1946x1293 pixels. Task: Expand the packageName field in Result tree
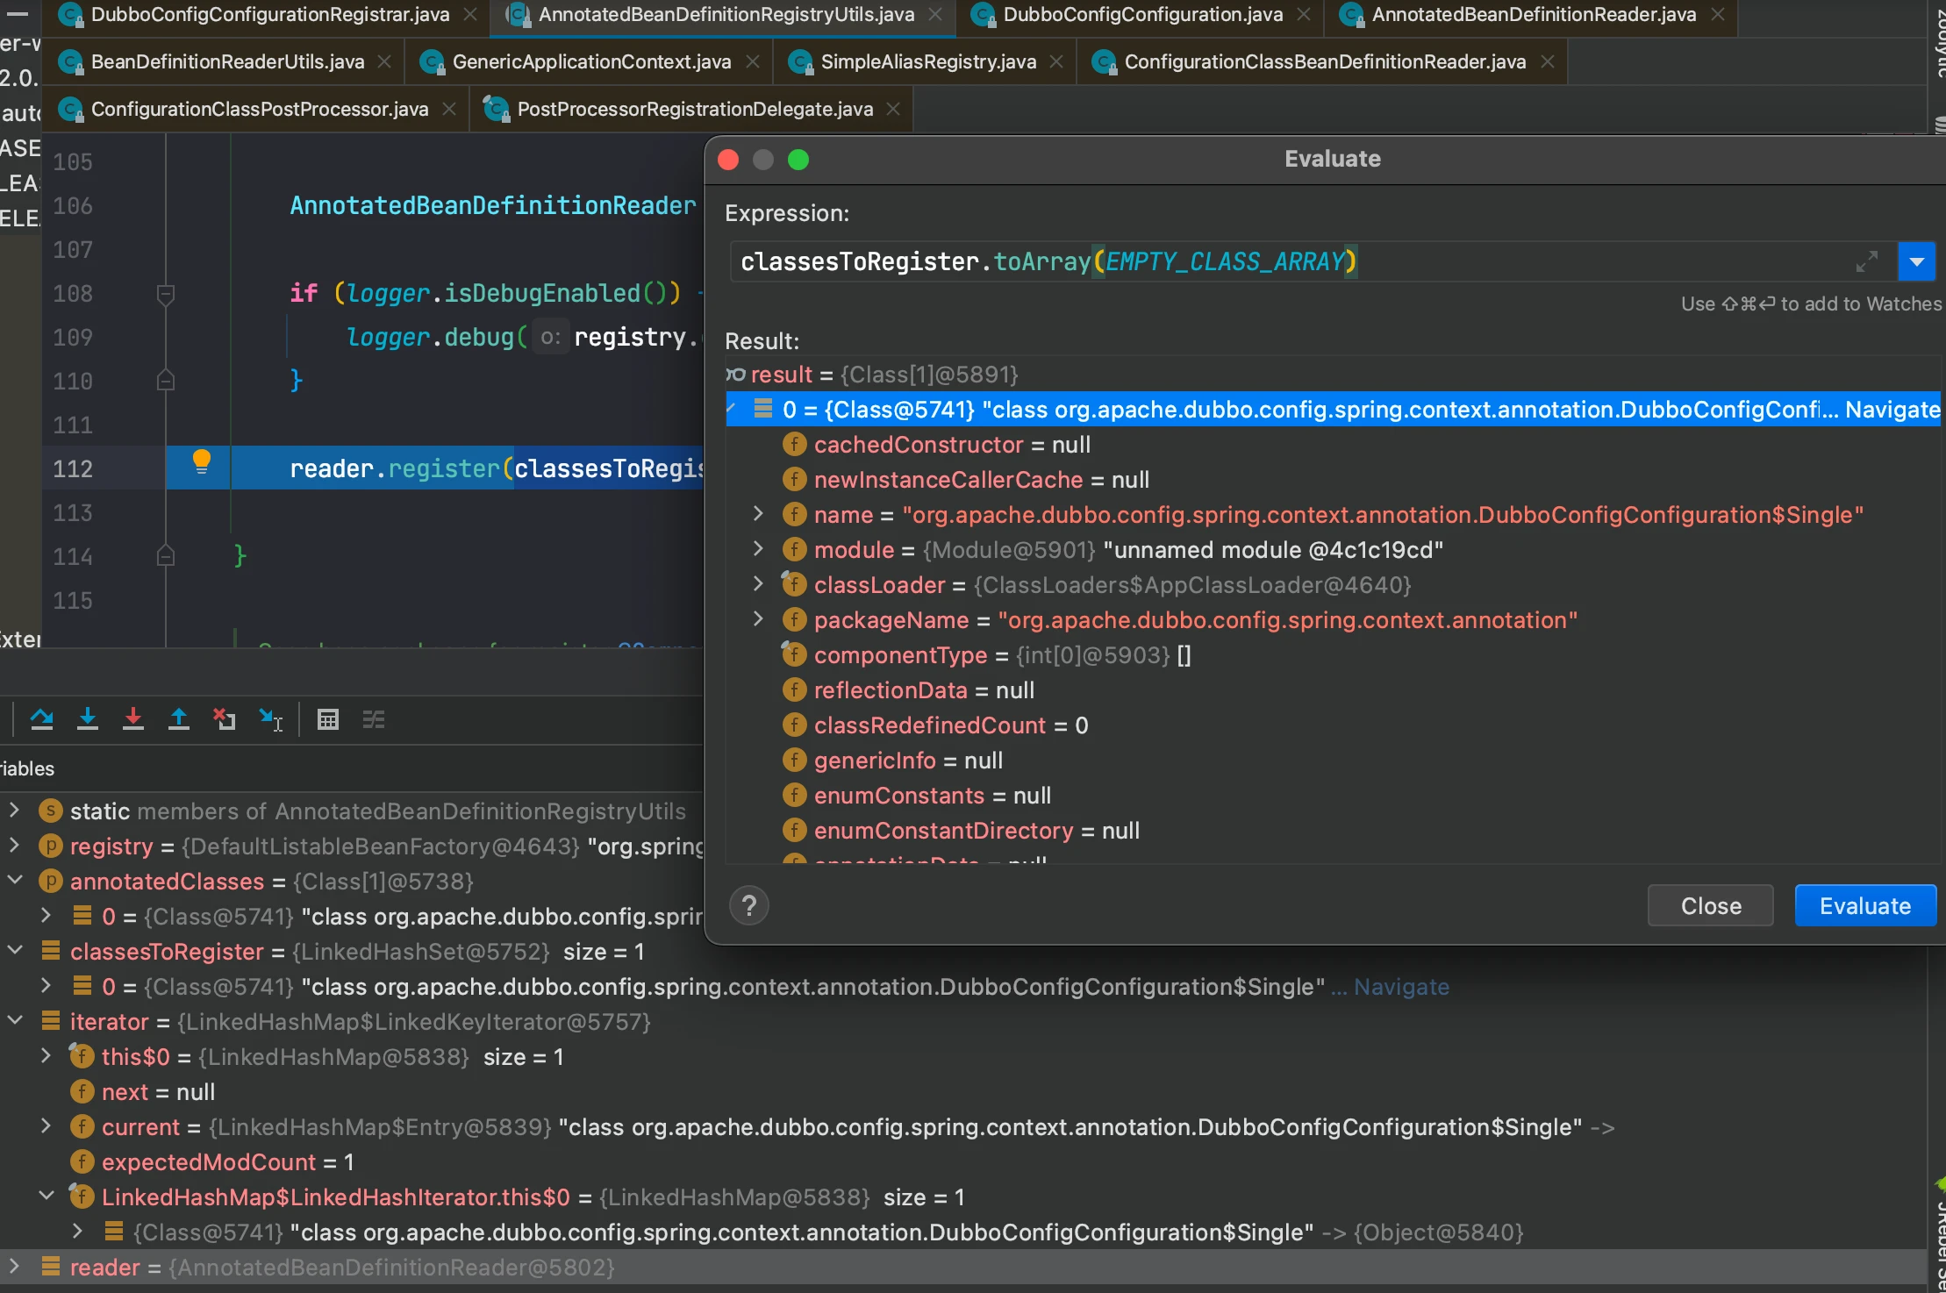pos(759,619)
